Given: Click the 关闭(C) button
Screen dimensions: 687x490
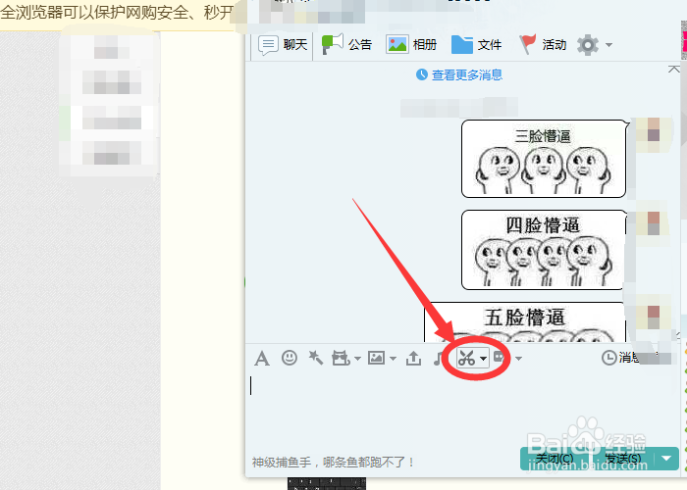Looking at the screenshot, I should [x=555, y=459].
